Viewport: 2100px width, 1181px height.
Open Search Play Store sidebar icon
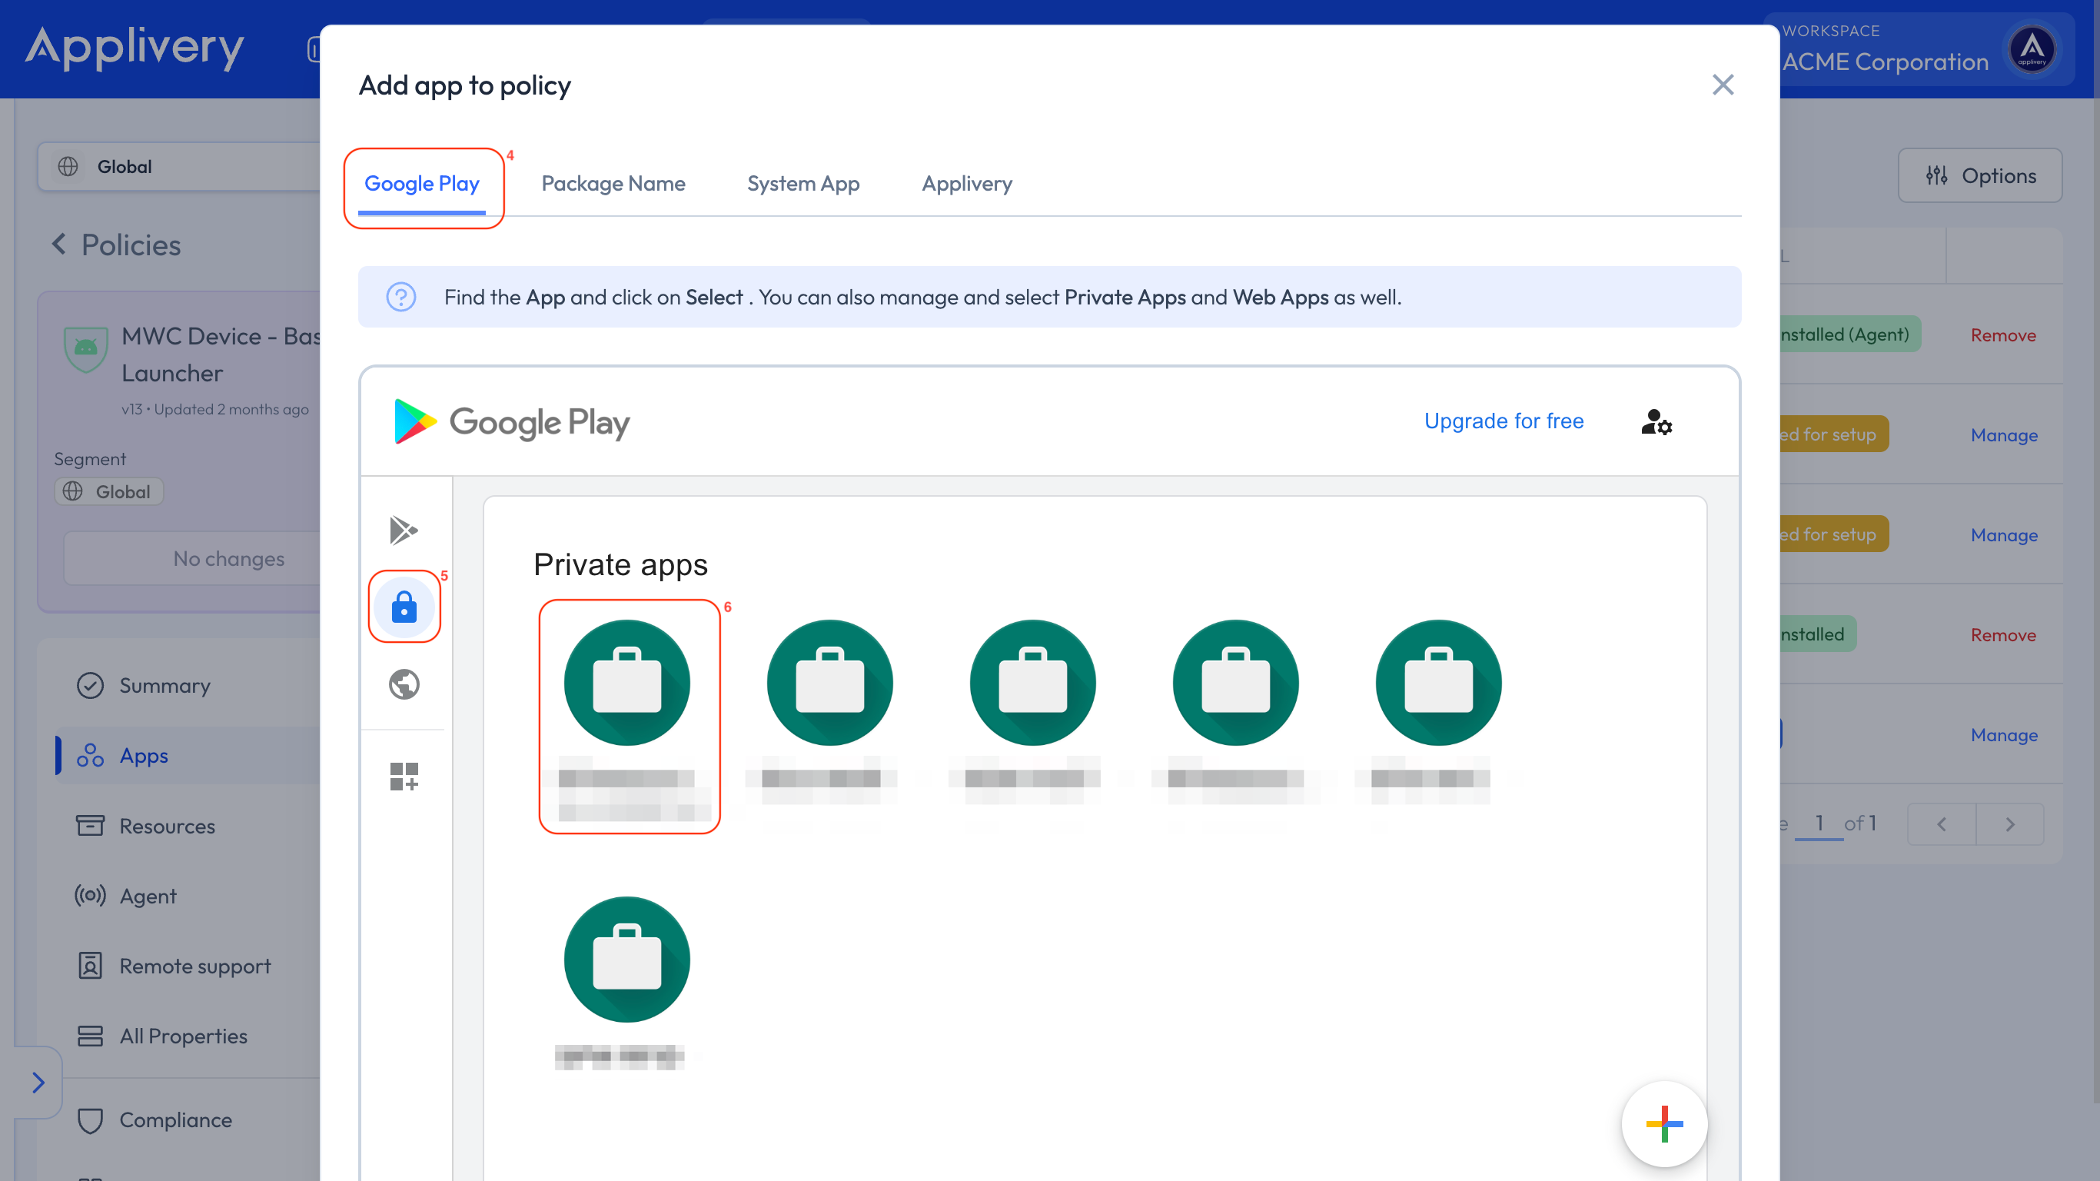point(404,531)
